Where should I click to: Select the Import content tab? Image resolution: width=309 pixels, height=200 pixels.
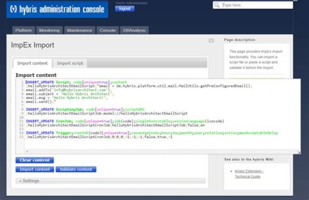click(x=32, y=64)
